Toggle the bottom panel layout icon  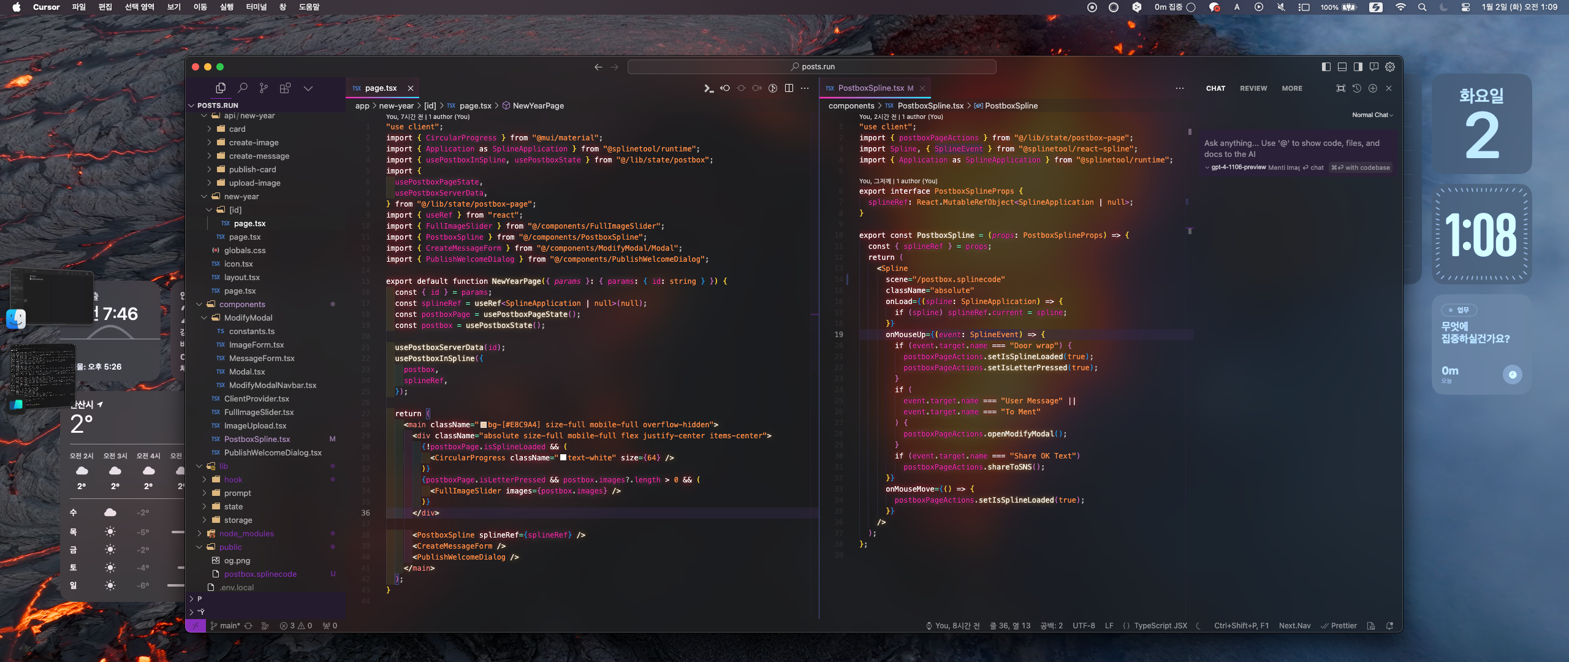1342,67
